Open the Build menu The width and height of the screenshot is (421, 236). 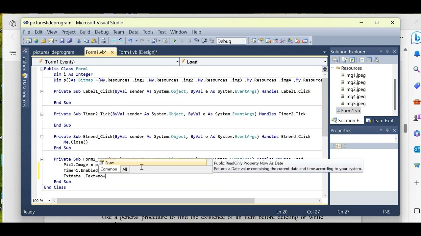click(85, 32)
